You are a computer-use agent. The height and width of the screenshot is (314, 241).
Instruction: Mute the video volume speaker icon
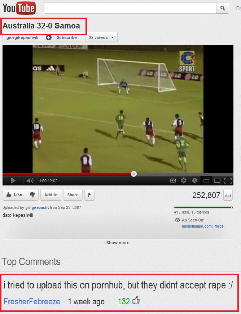click(x=30, y=181)
